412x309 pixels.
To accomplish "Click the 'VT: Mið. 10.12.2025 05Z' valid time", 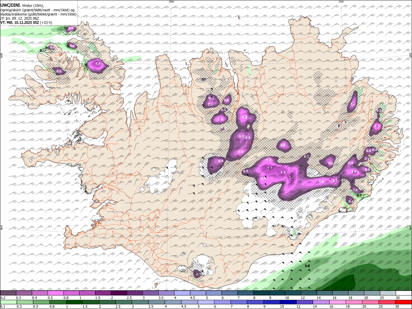I will [x=20, y=23].
